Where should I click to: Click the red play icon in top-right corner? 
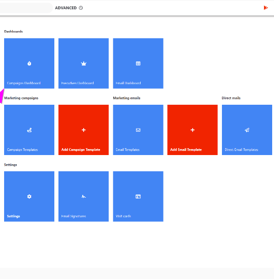[x=266, y=8]
